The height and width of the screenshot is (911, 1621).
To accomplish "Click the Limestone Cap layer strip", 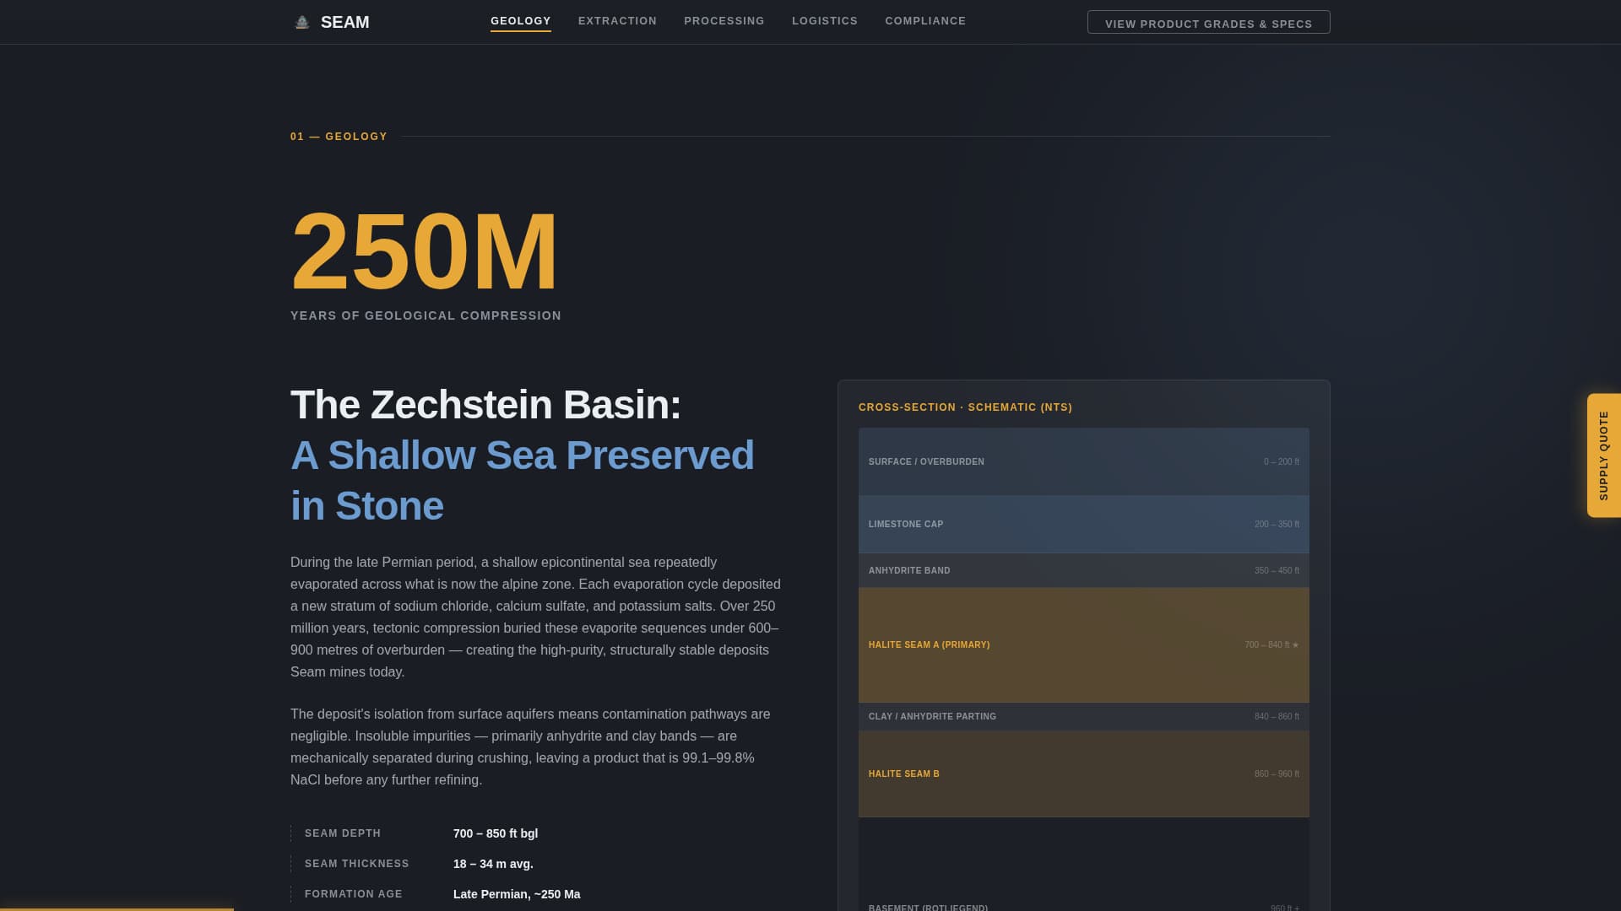I will (x=1083, y=524).
